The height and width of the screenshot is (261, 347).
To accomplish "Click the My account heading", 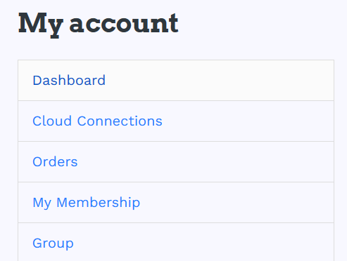I will click(x=99, y=25).
